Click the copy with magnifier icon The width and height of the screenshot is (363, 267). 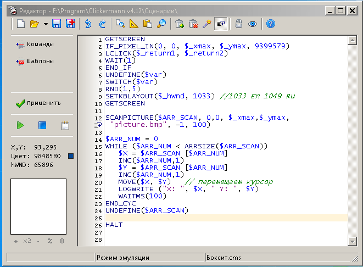[120, 24]
